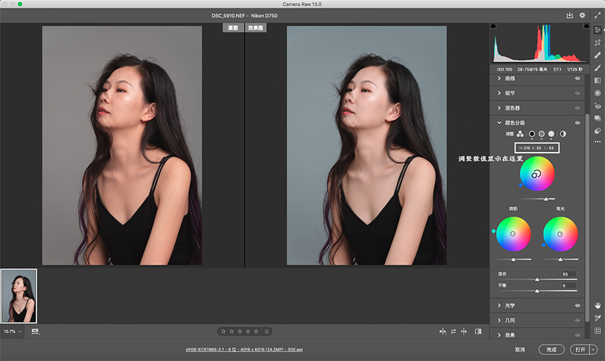Viewport: 605px width, 361px height.
Task: Toggle visibility of 光学 panel edits
Action: [x=577, y=305]
